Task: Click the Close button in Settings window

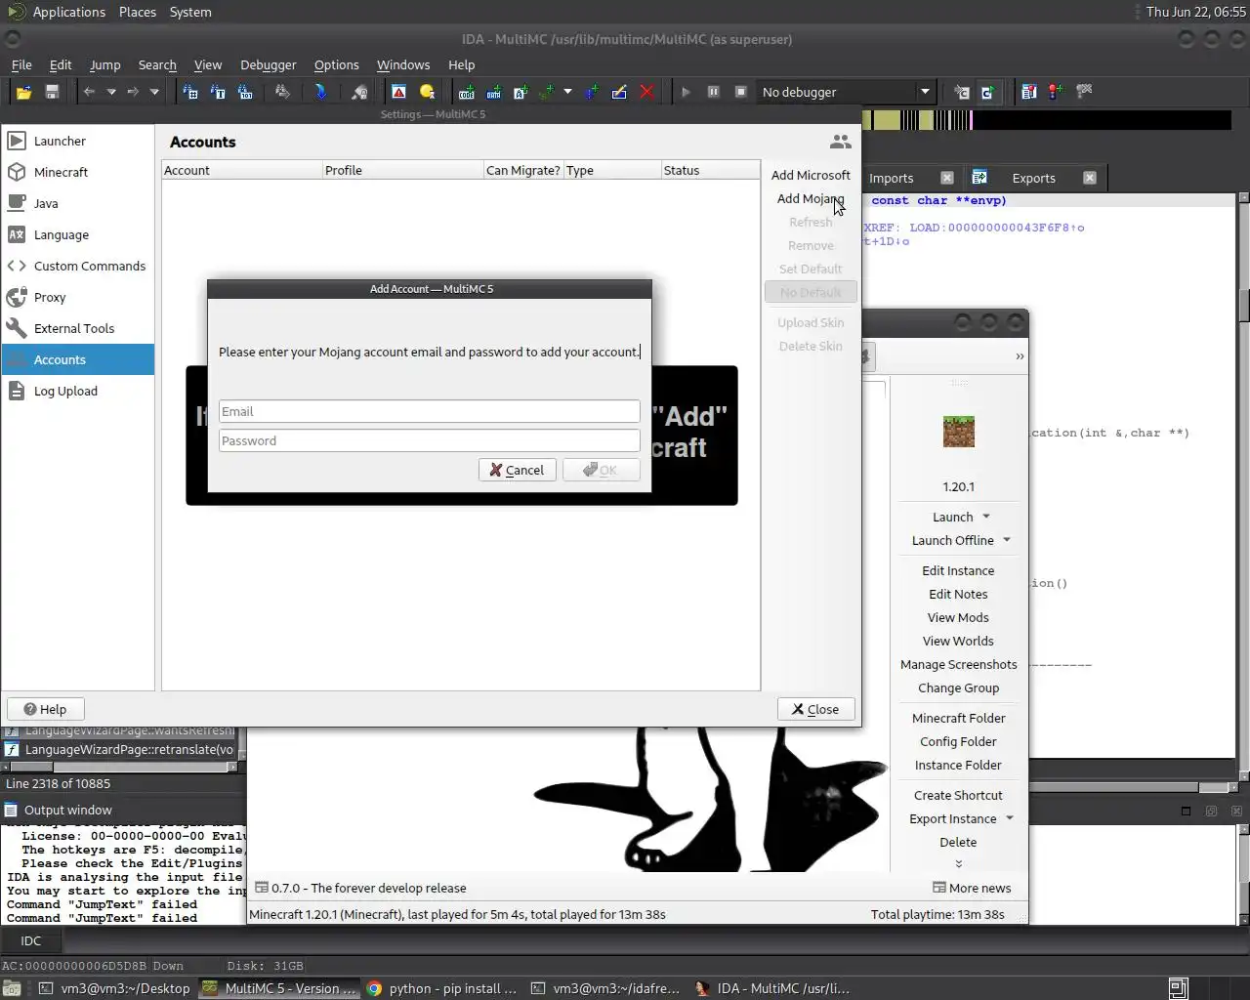Action: [815, 709]
